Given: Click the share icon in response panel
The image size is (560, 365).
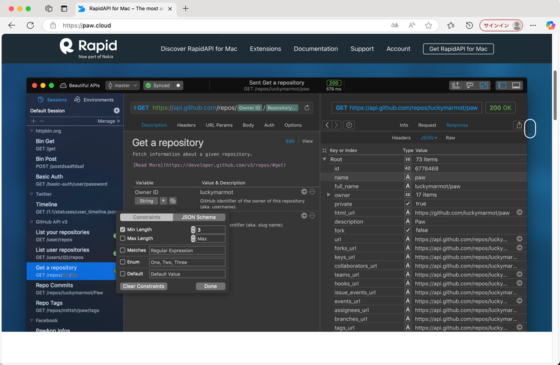Looking at the screenshot, I should (519, 125).
